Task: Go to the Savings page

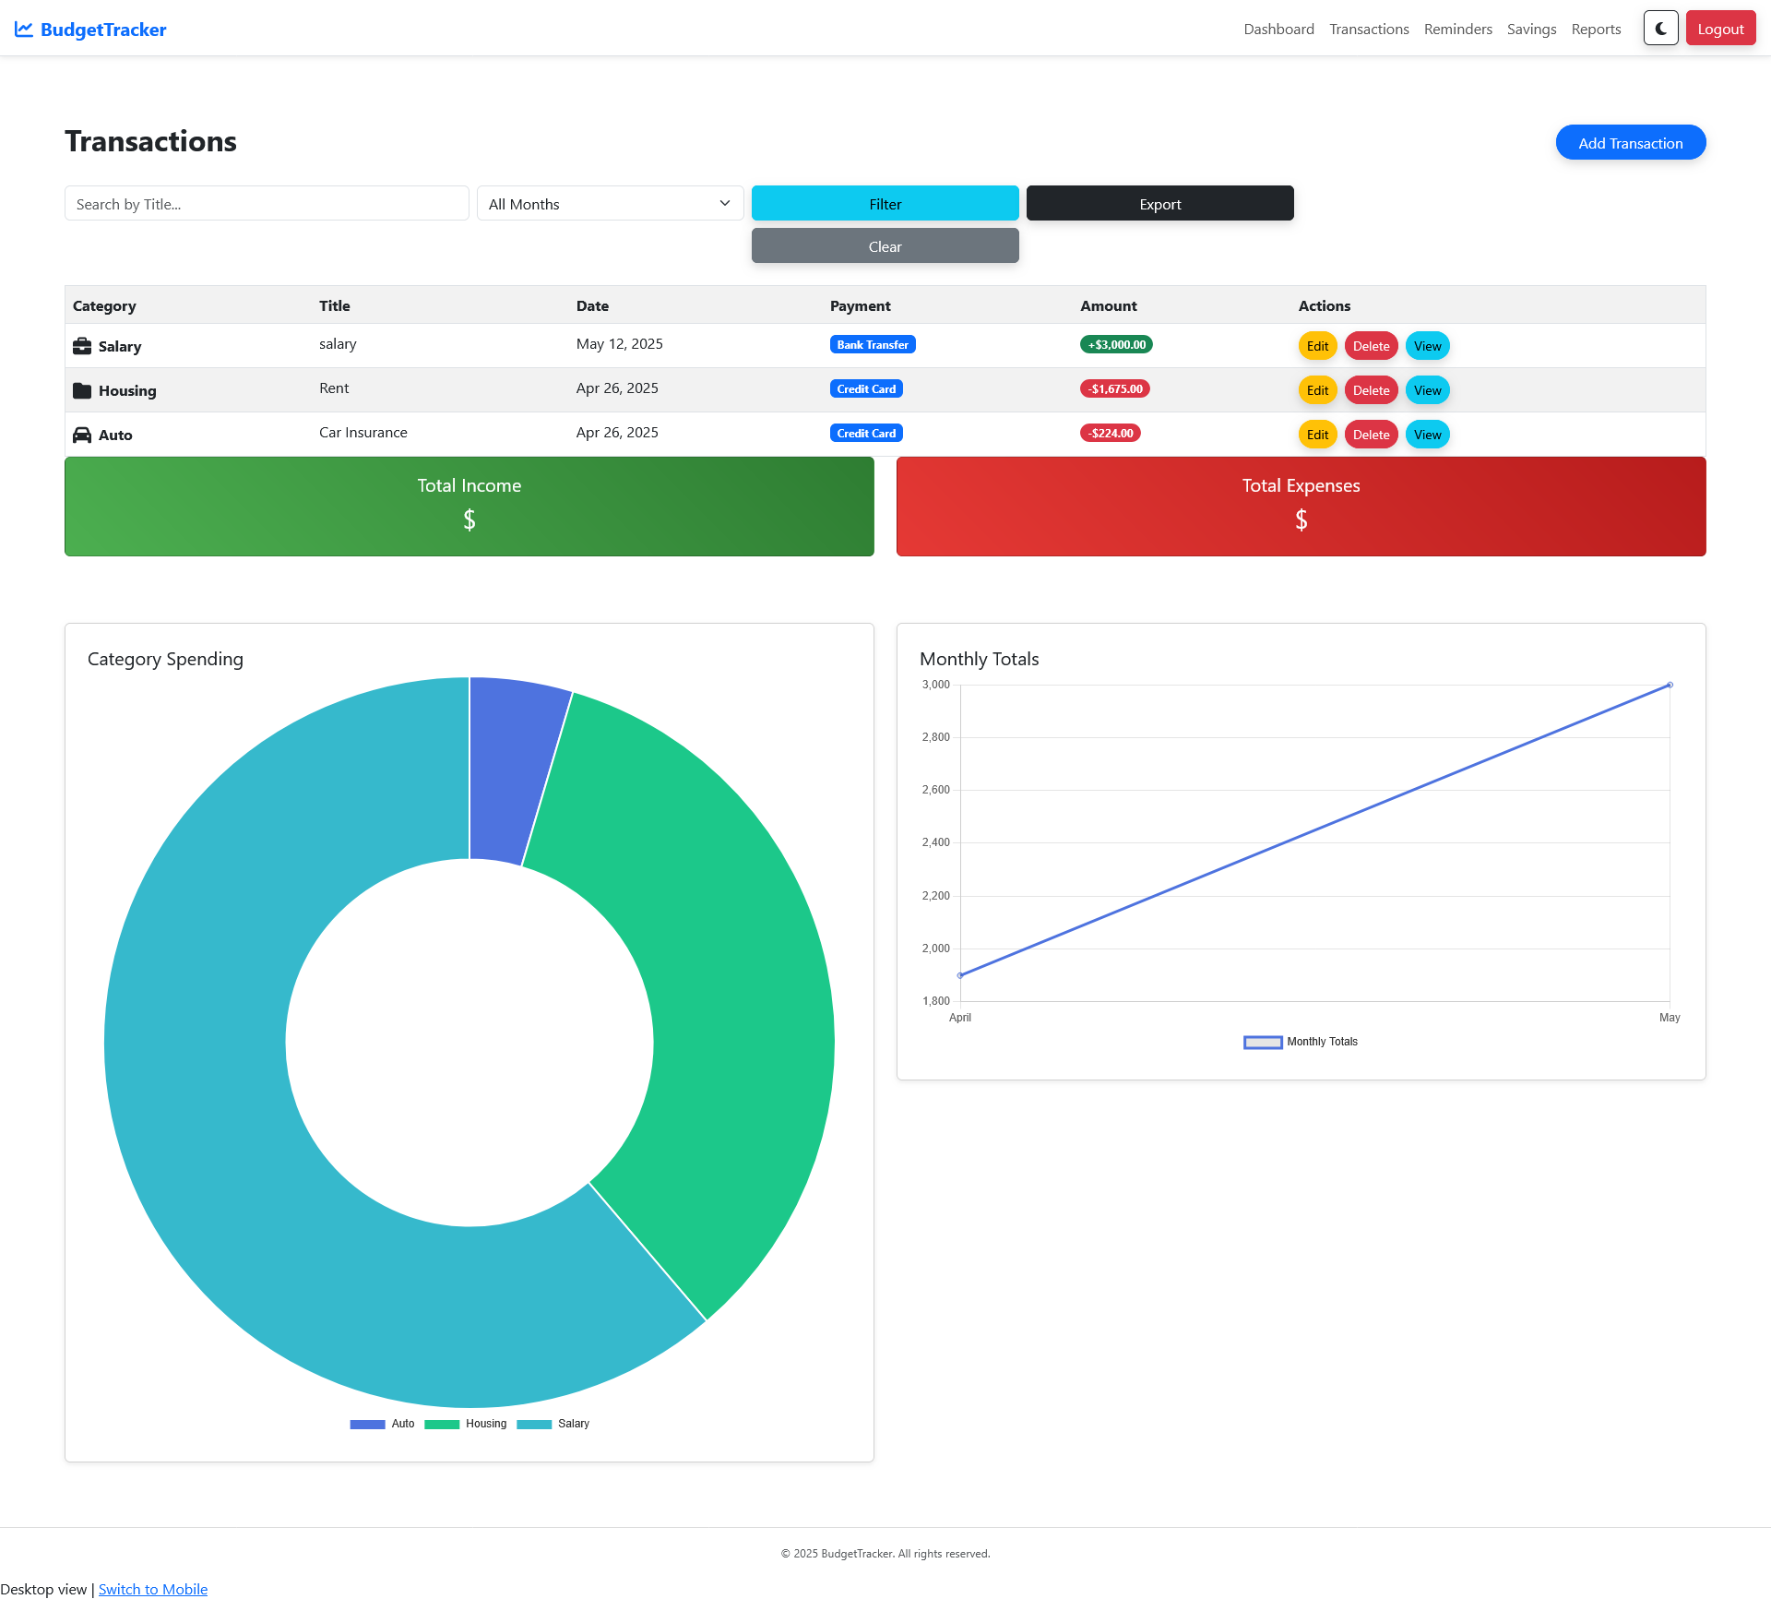Action: click(1531, 30)
